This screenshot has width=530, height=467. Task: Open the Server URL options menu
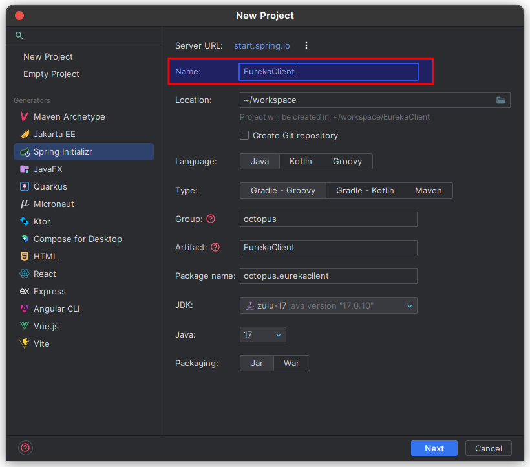[306, 45]
